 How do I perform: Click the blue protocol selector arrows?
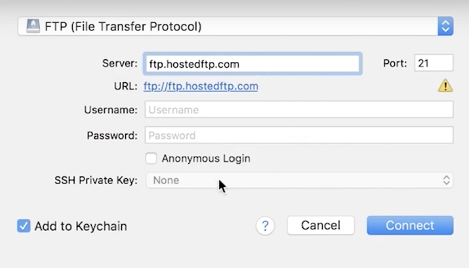[445, 26]
